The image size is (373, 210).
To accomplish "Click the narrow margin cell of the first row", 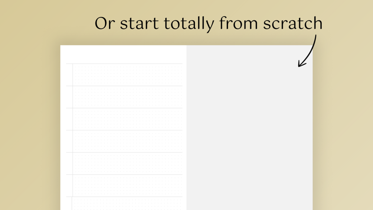I will pos(69,75).
